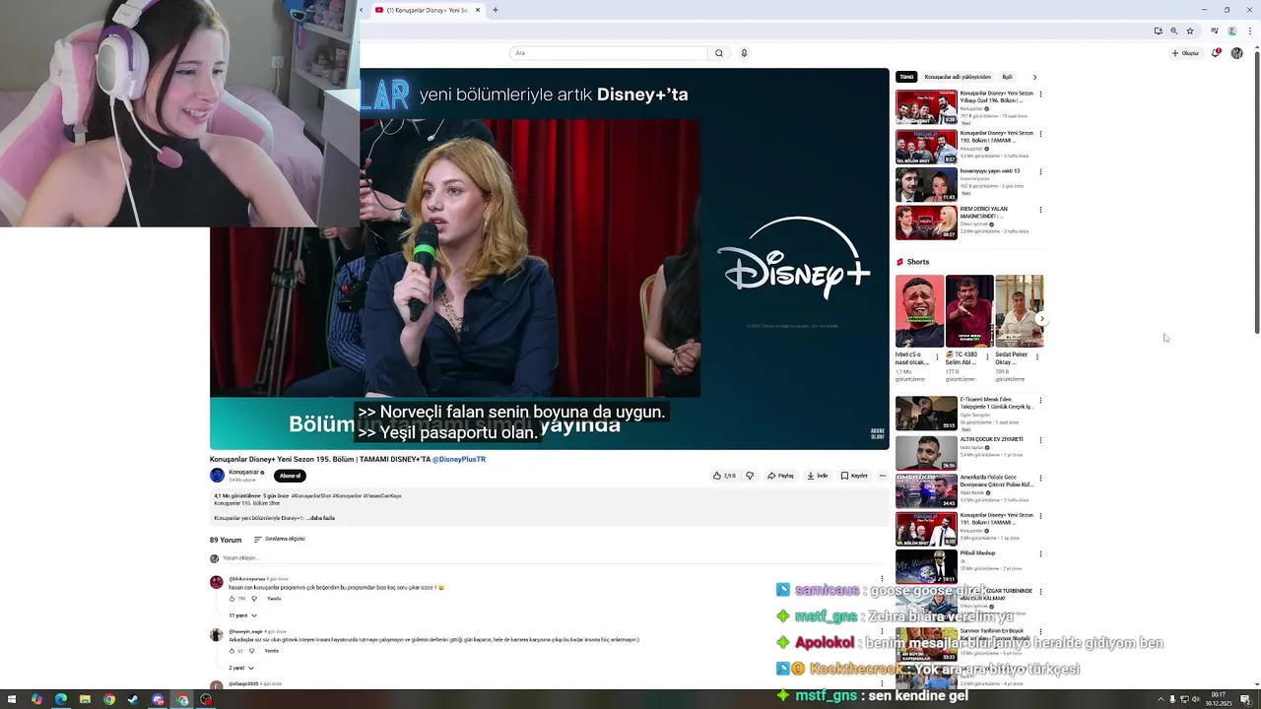Screen dimensions: 1261x709
Task: Share the video via Paylaş
Action: 781,476
